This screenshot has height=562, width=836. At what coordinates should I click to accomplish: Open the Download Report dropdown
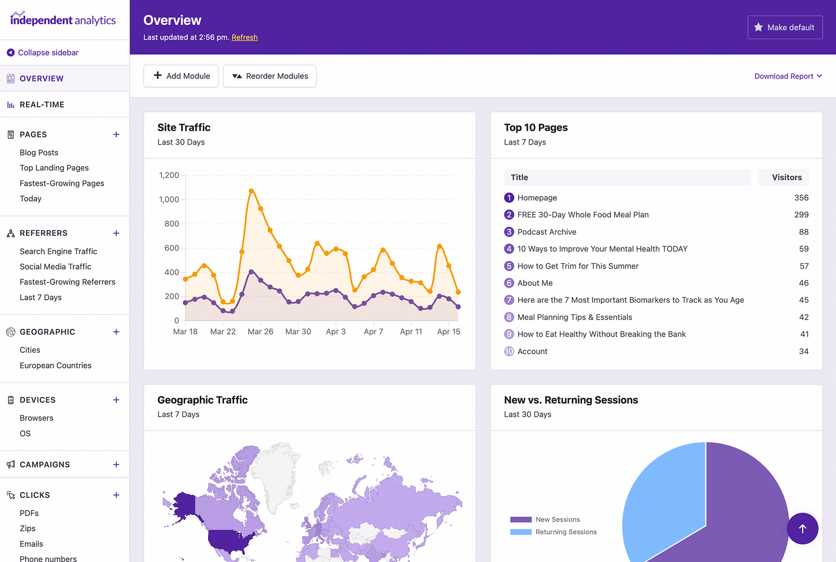[x=788, y=76]
